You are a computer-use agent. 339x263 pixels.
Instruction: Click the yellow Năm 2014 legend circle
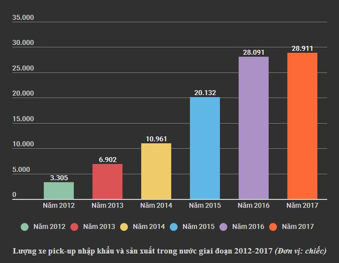[x=124, y=227]
